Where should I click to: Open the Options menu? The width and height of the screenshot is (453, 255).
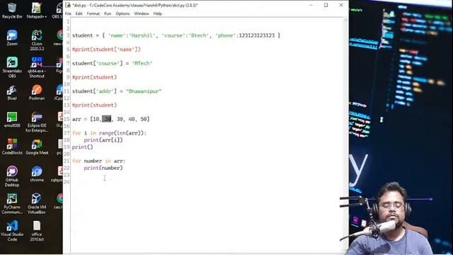tap(122, 13)
